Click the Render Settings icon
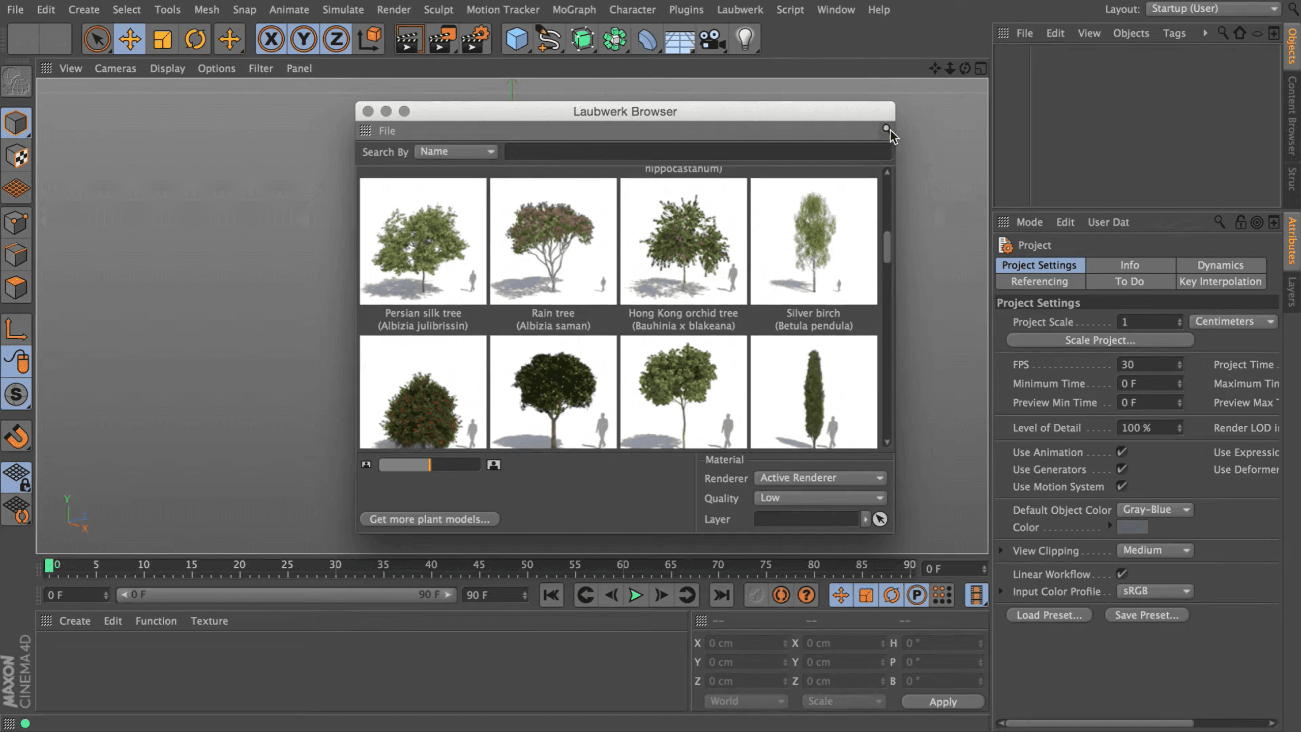The width and height of the screenshot is (1301, 732). (x=475, y=39)
